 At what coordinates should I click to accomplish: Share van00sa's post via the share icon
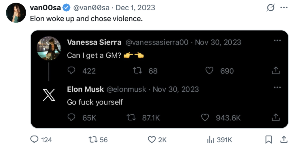[284, 140]
